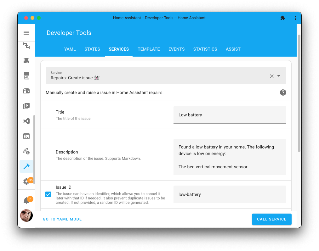Open the ESPHome sidebar icon
Viewport: 319px width, 251px height.
[x=26, y=61]
